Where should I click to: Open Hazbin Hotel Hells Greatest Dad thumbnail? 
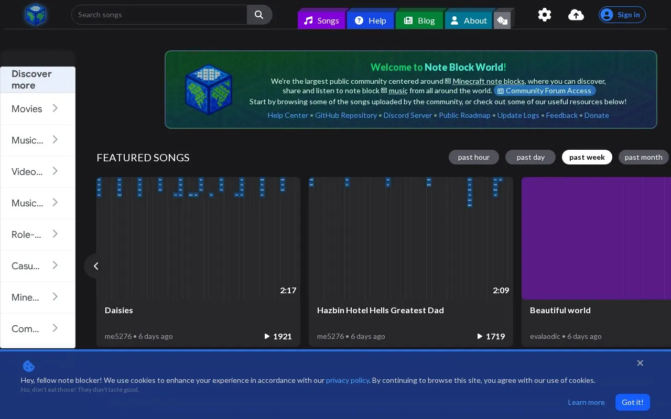tap(411, 238)
